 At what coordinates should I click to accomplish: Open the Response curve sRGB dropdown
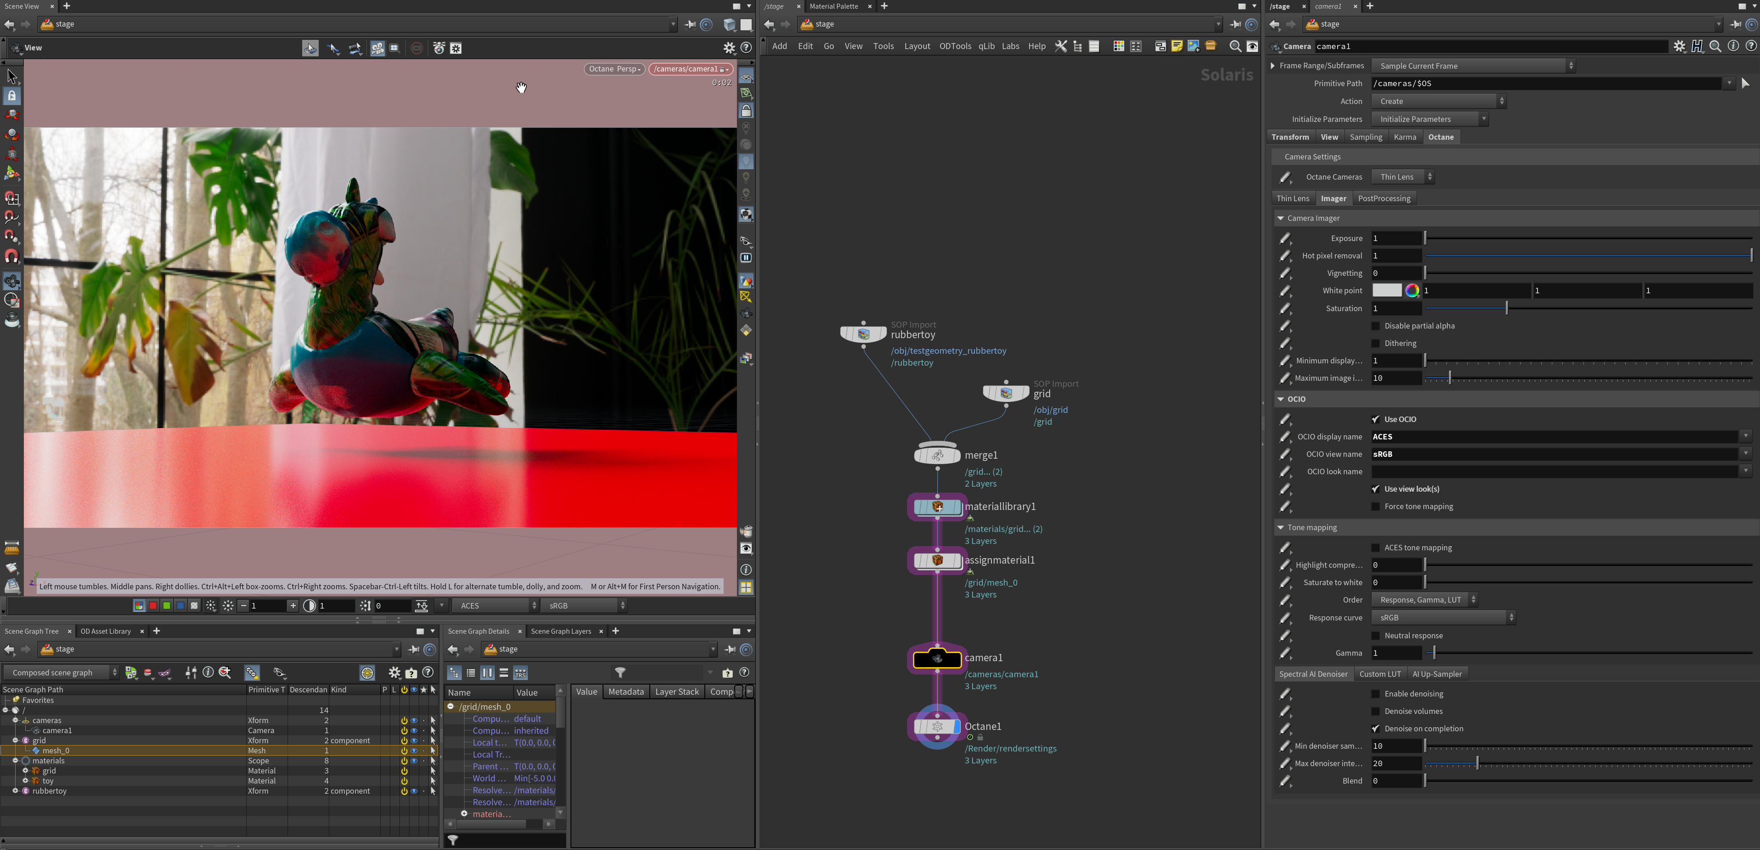pyautogui.click(x=1443, y=618)
